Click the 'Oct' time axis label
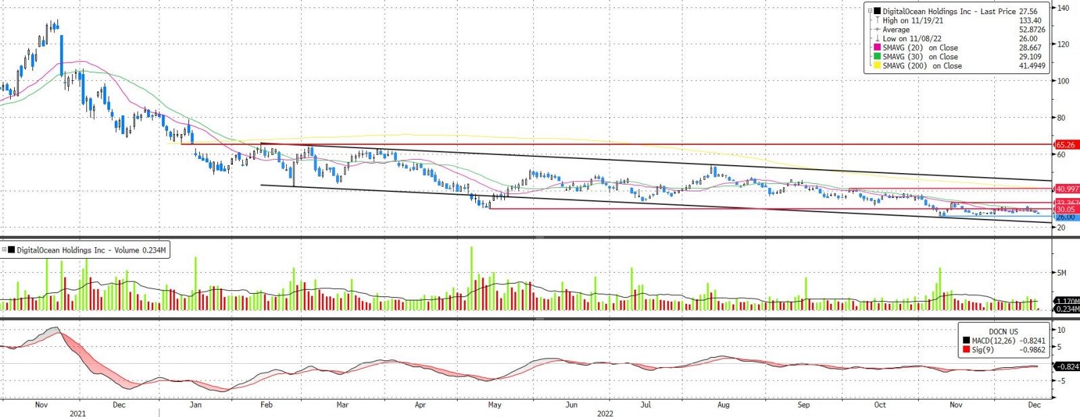 [880, 405]
